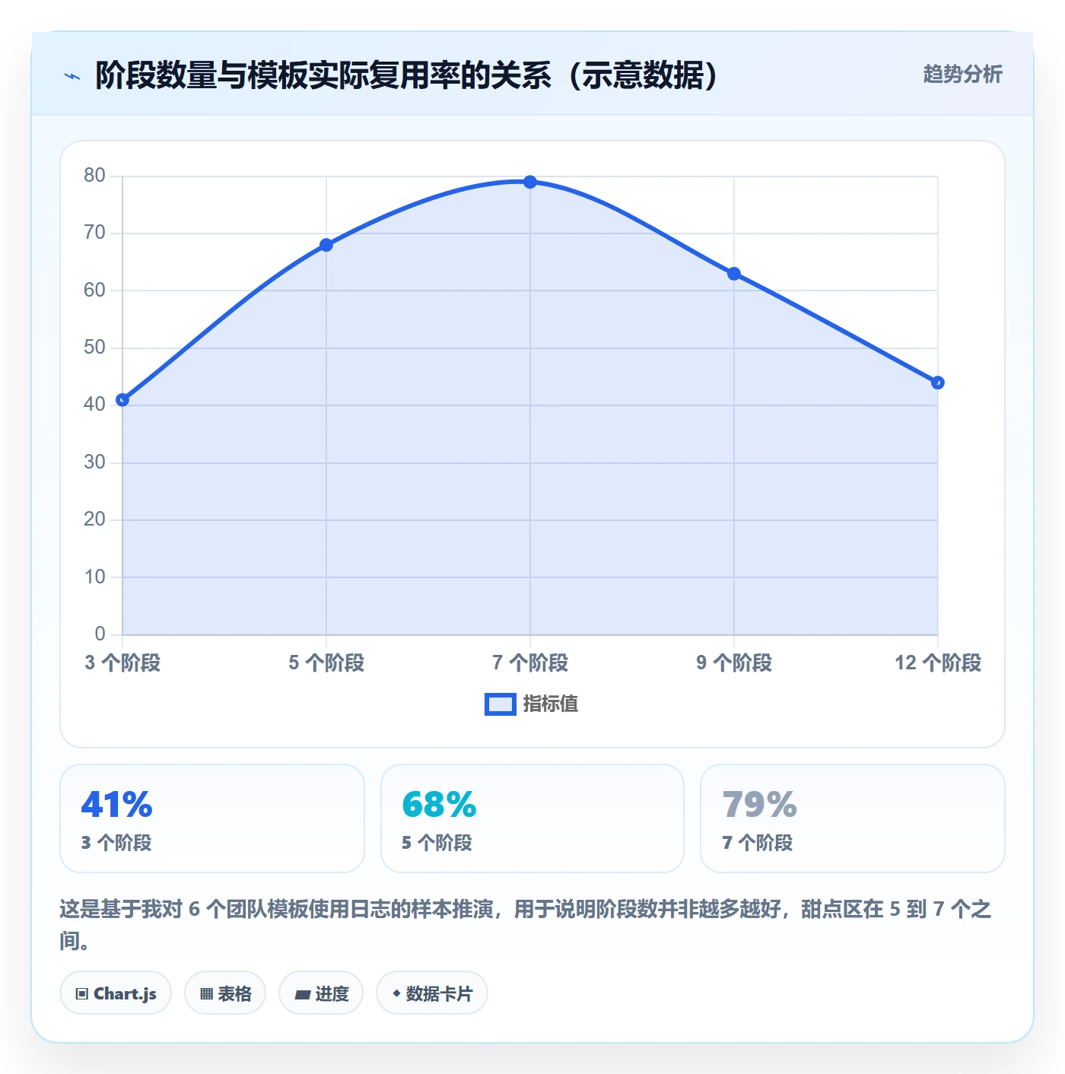Click the description paragraph starting 这是基于我对
This screenshot has width=1065, height=1074.
(525, 925)
